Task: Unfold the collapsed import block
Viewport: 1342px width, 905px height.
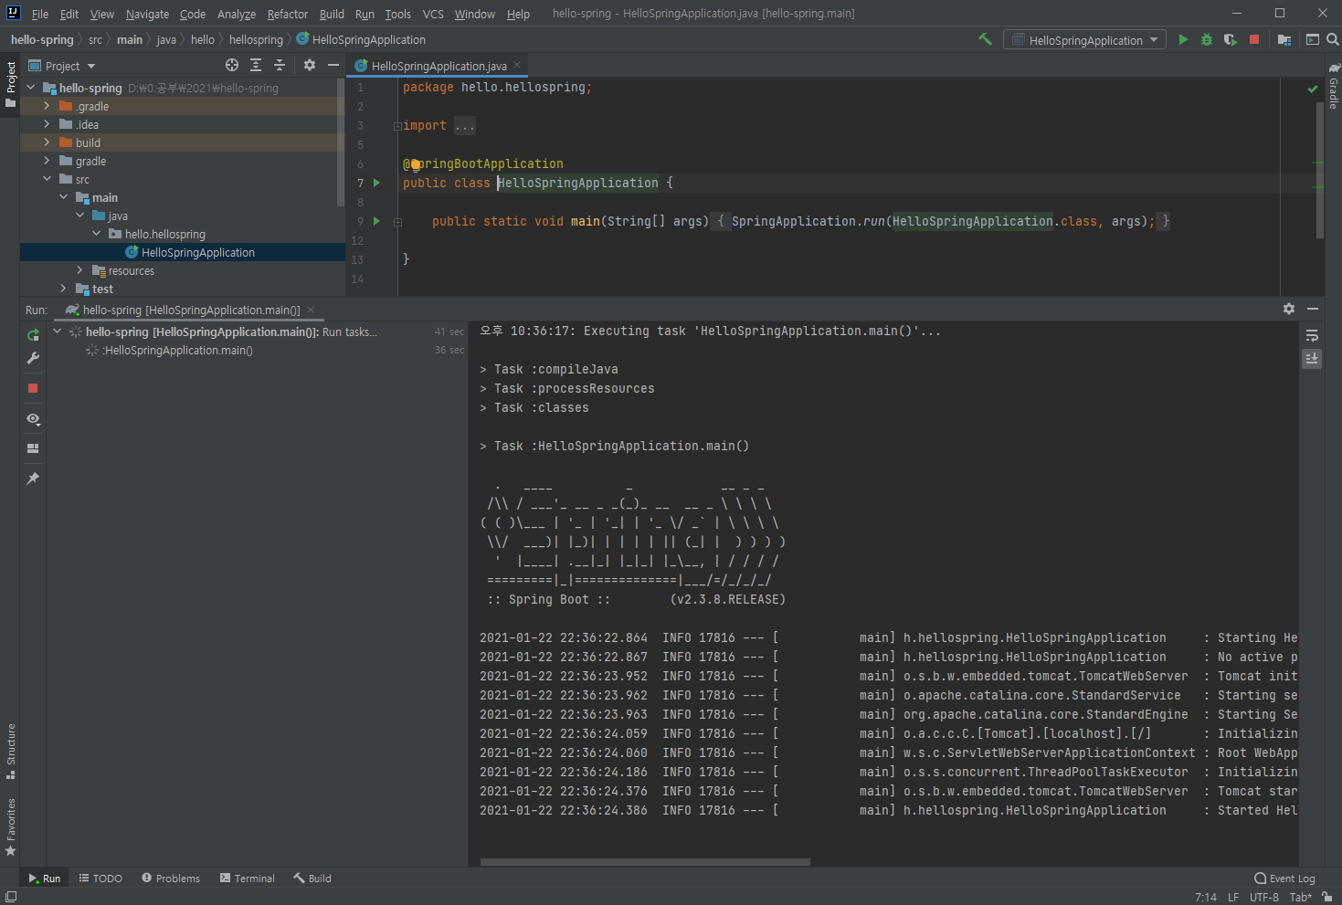Action: 397,126
